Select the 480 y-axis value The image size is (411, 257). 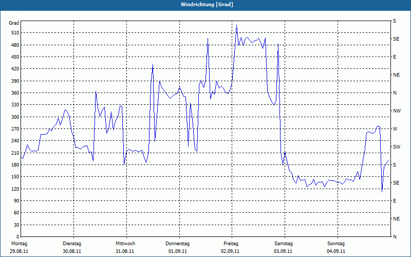coord(15,45)
